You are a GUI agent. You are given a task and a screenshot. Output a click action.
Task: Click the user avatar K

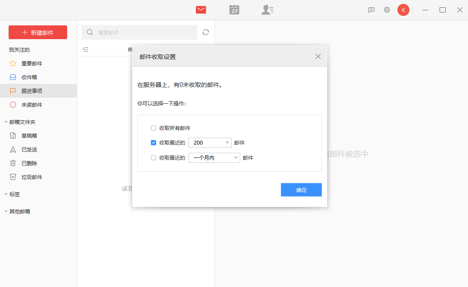(x=403, y=10)
